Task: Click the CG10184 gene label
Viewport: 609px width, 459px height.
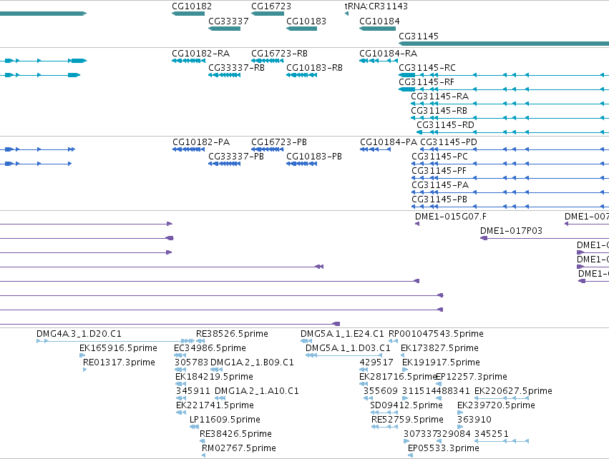Action: coord(379,21)
